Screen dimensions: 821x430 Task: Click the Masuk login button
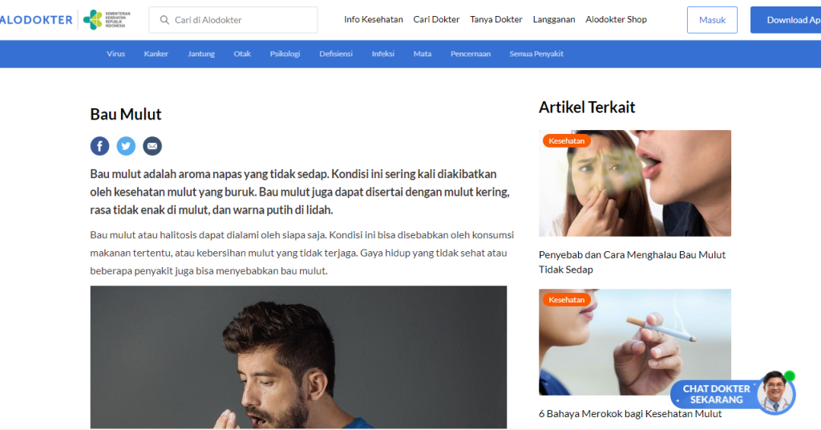click(x=712, y=20)
